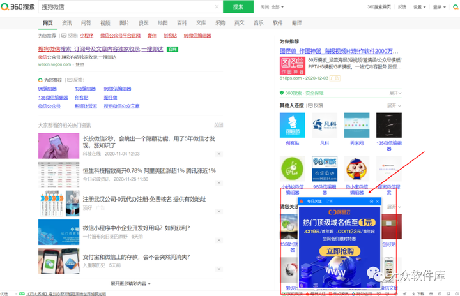Click 反馈 next to 其他人还搜

coord(316,105)
